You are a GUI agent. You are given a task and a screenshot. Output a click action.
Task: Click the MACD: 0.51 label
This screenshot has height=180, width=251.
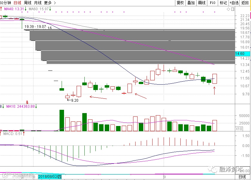click(x=13, y=133)
